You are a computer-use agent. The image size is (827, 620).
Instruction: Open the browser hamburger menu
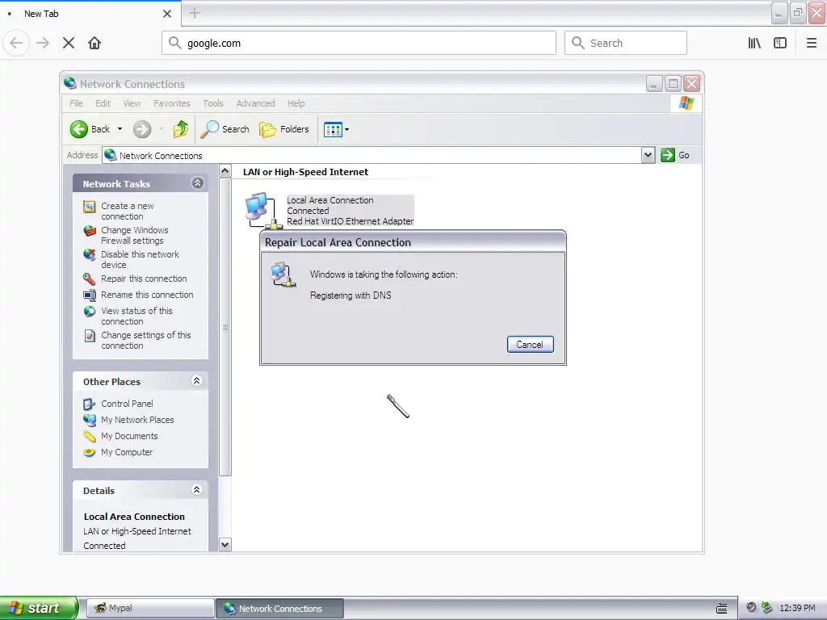812,43
